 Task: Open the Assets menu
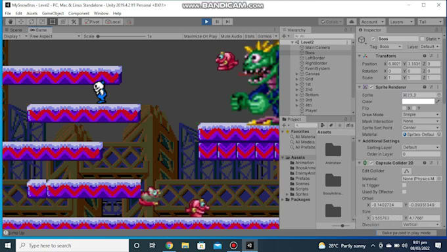(32, 13)
